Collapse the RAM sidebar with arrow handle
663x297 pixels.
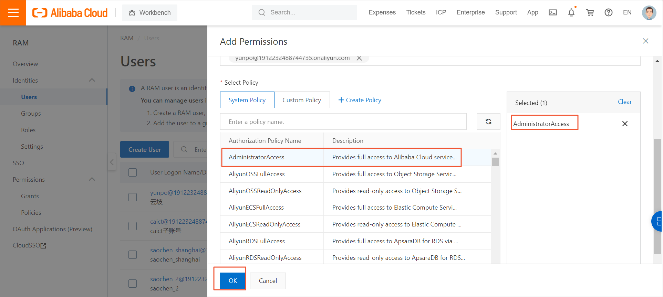[112, 162]
